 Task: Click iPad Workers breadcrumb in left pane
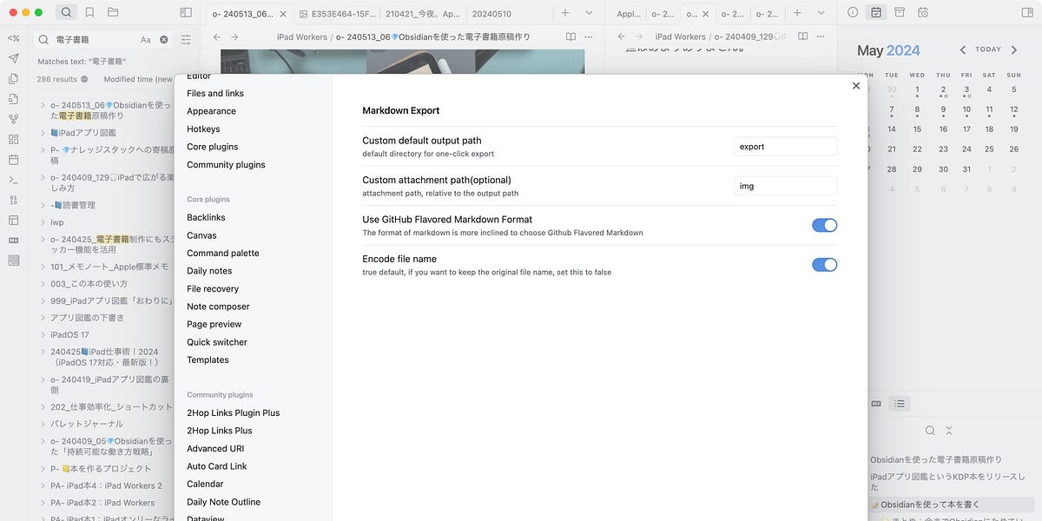tap(302, 36)
